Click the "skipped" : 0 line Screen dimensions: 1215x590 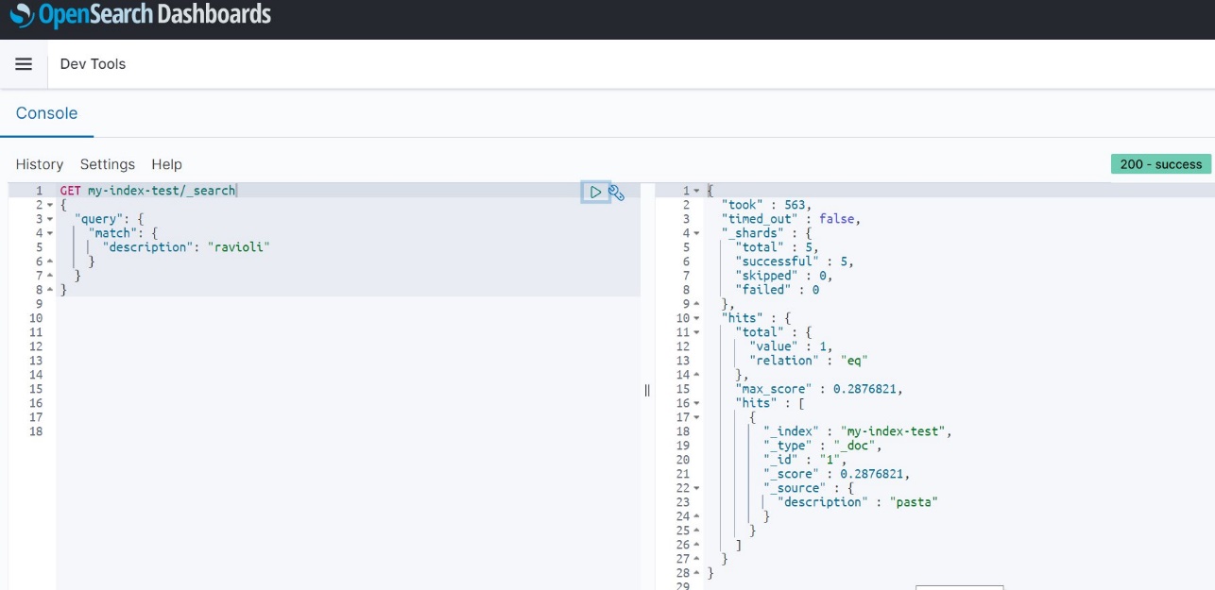pos(783,276)
